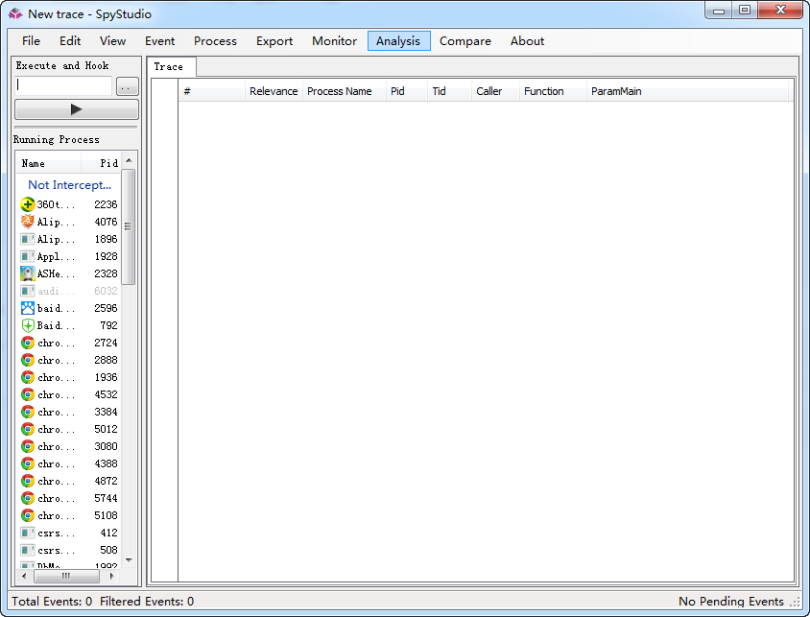
Task: Click the 'No Pending Events' status text
Action: 731,602
